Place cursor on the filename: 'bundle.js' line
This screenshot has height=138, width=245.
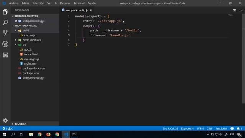110,35
